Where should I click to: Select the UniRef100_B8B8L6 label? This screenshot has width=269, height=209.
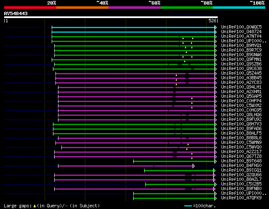click(241, 138)
